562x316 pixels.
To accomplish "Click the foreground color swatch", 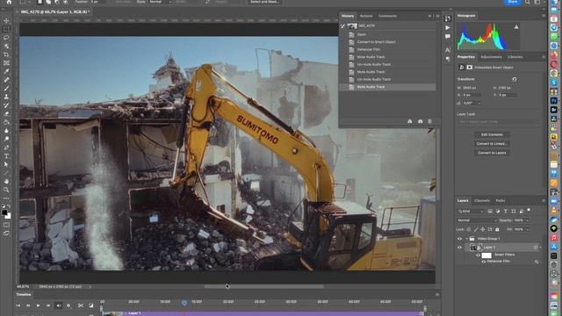I will tap(4, 212).
